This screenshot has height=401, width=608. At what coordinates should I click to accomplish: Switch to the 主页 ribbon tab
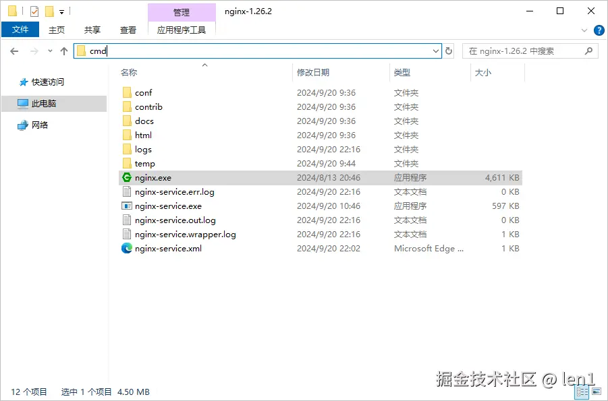coord(57,30)
